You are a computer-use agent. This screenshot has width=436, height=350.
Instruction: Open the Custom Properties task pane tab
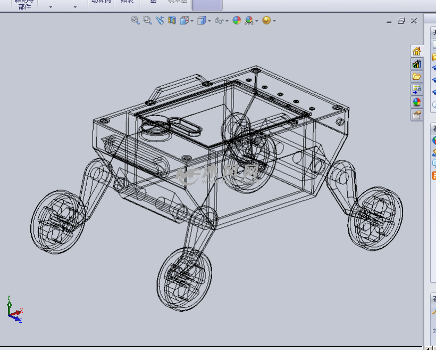[x=417, y=115]
